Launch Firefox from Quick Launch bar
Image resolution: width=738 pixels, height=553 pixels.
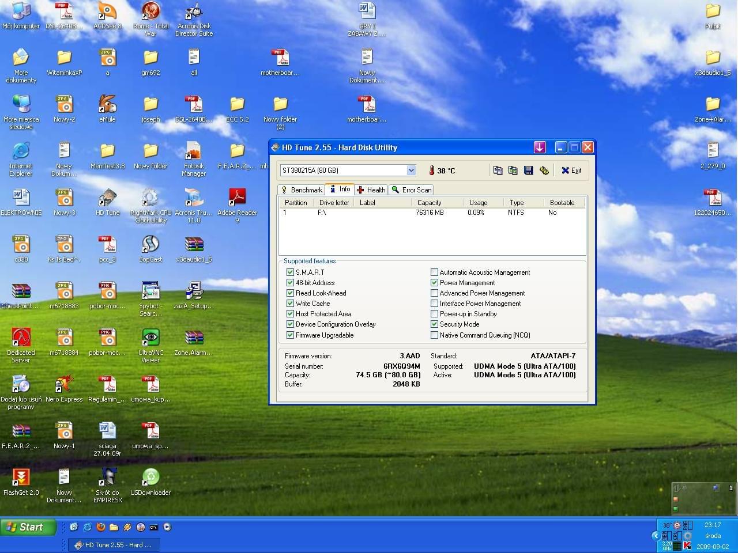101,527
